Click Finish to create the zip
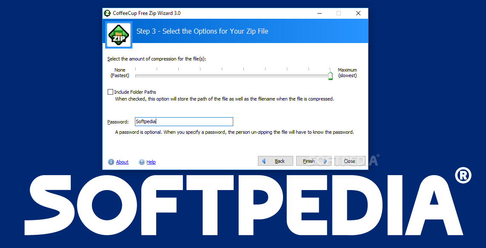The width and height of the screenshot is (486, 248). click(x=314, y=161)
